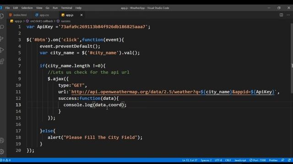Open the openweathermap API URL link
This screenshot has height=164, width=293.
click(173, 92)
